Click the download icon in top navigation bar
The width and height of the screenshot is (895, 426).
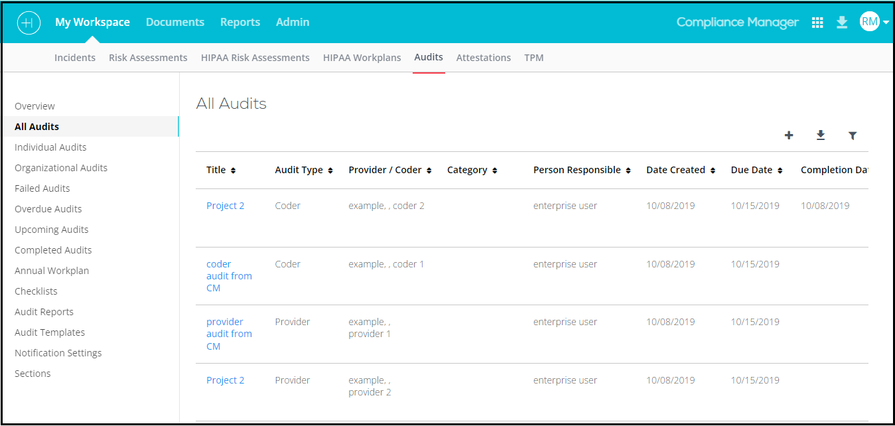click(842, 22)
